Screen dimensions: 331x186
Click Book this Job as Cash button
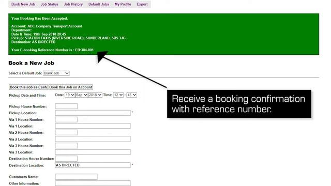coord(28,87)
